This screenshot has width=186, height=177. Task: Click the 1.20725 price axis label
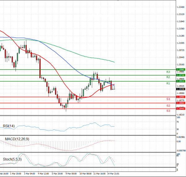click(x=181, y=50)
